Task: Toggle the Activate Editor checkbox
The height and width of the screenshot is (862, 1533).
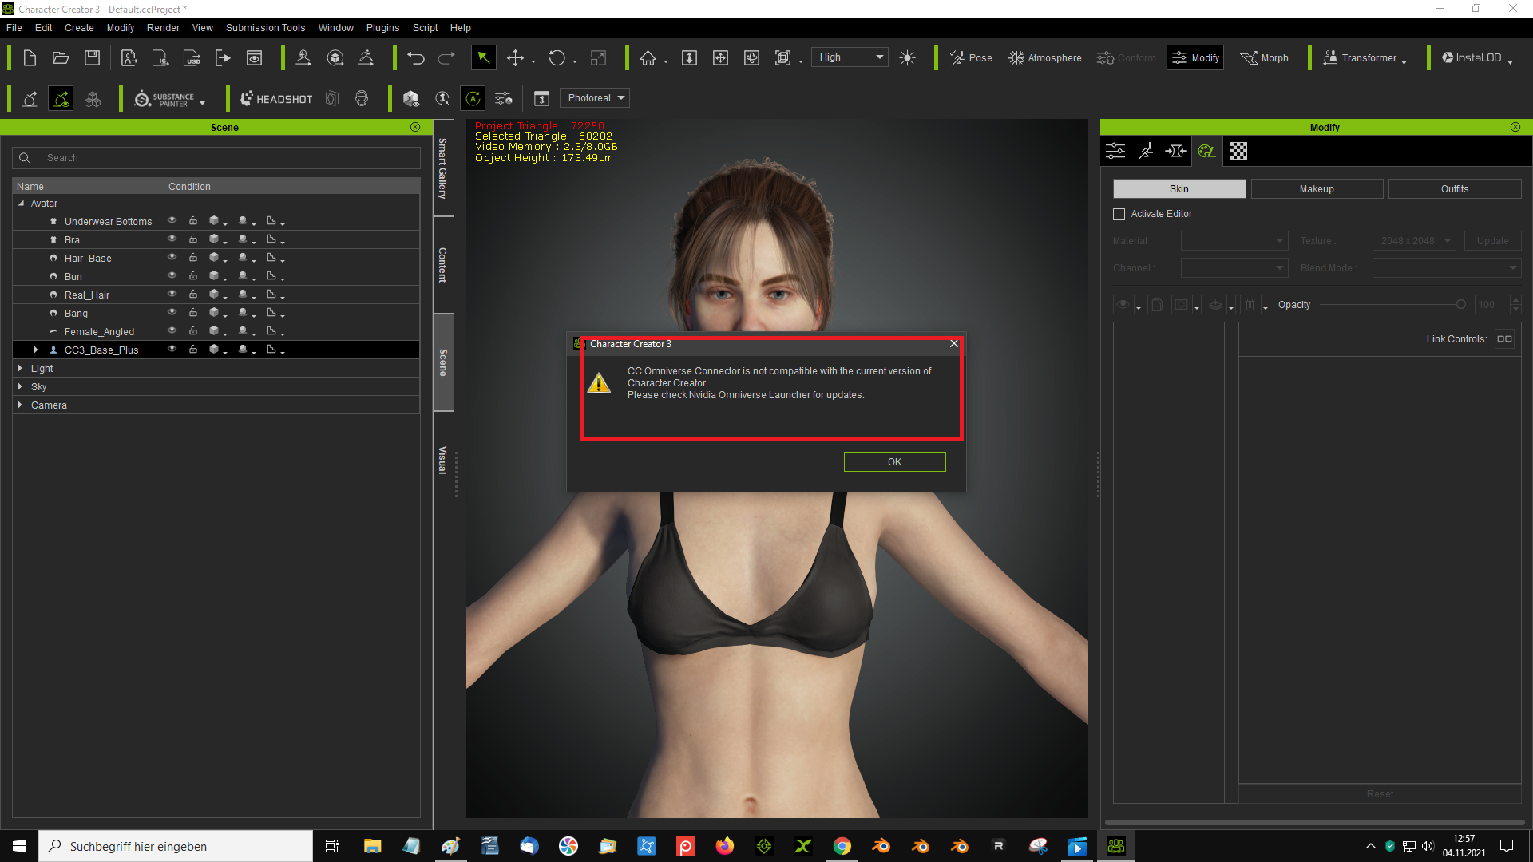Action: tap(1119, 214)
